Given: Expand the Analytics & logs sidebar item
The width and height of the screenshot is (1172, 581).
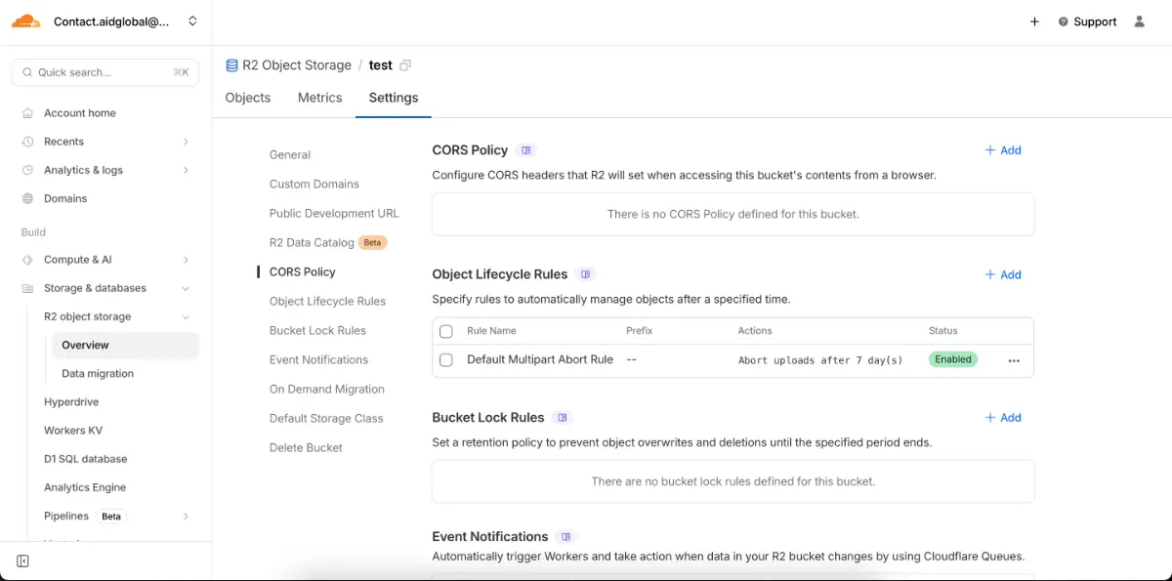Looking at the screenshot, I should click(x=186, y=170).
